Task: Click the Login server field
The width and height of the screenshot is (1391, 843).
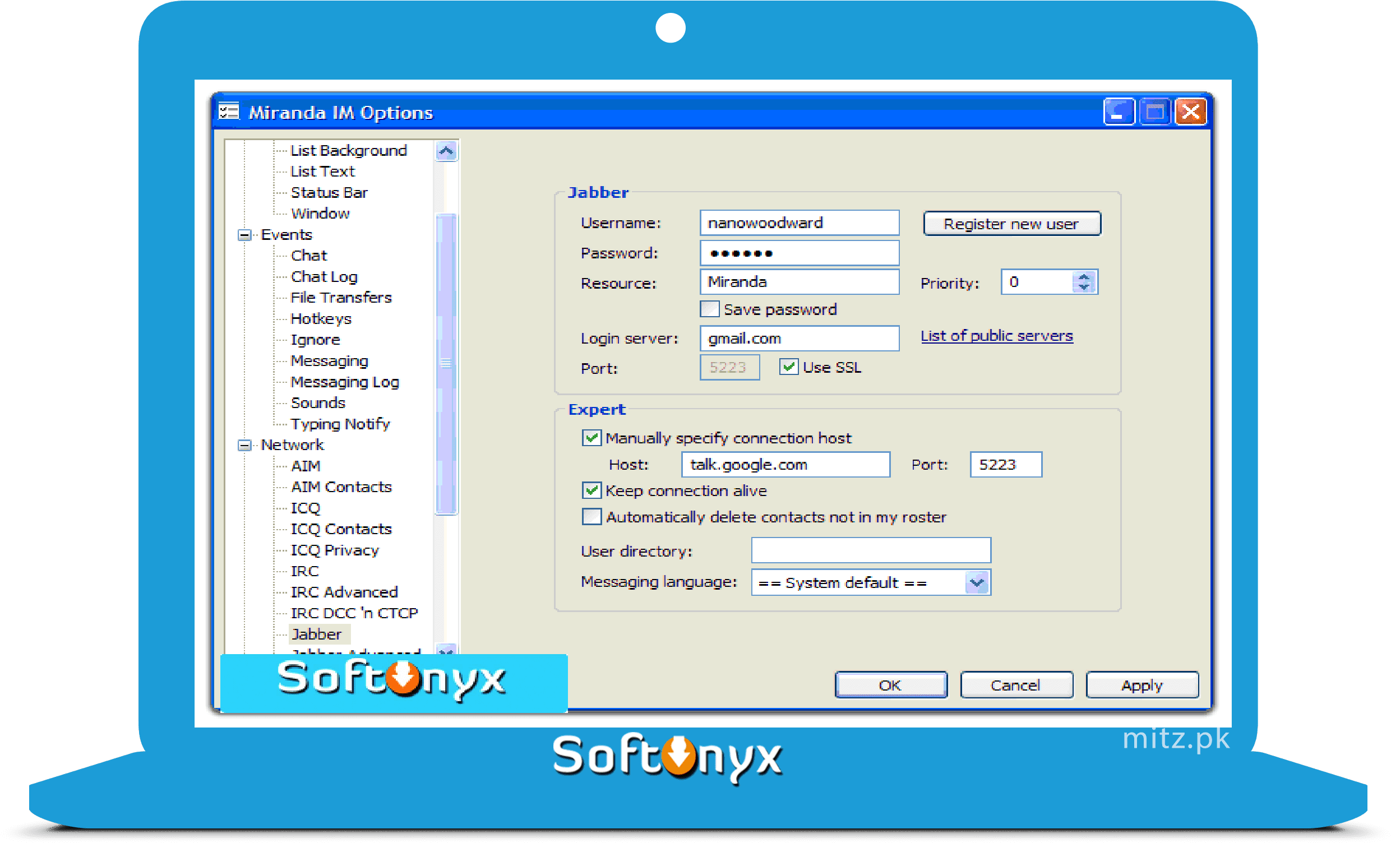Action: pos(800,338)
